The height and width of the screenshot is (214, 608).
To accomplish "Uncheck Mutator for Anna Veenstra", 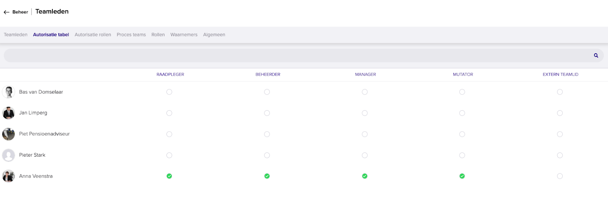I will 462,176.
